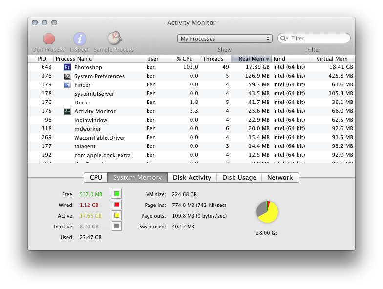Switch to Disk Usage tab
Viewport: 383px width, 289px height.
point(239,178)
